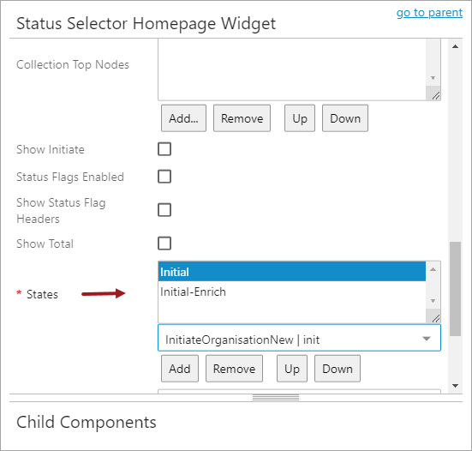Follow the go to parent link
This screenshot has width=472, height=451.
pos(429,13)
